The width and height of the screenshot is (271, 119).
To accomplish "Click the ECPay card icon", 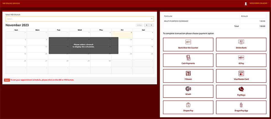I will (x=241, y=58).
